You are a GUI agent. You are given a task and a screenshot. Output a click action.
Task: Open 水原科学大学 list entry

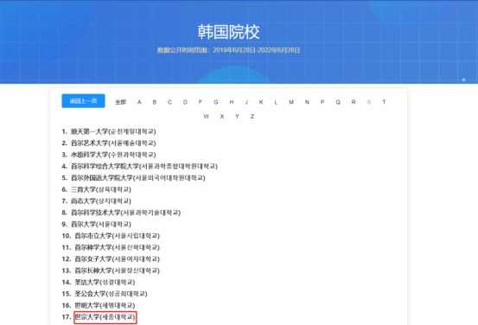click(x=113, y=155)
